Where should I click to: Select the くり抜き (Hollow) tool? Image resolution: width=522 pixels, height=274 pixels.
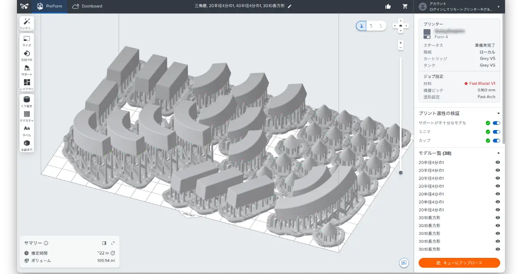[27, 101]
